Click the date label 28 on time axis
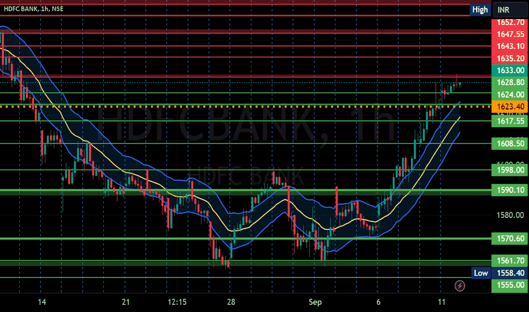 [x=231, y=302]
